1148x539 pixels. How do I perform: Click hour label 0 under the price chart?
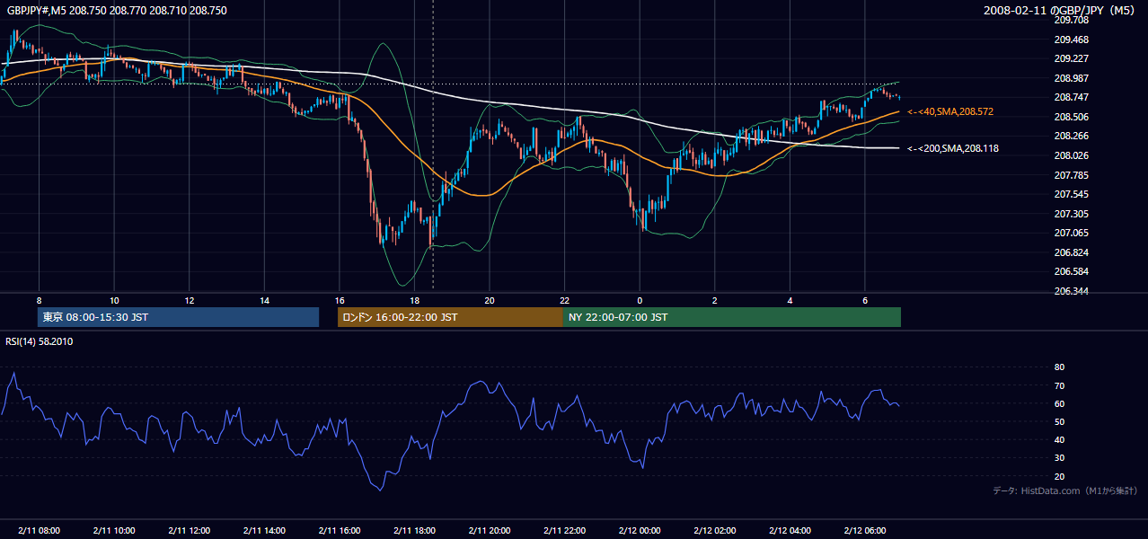pyautogui.click(x=640, y=300)
